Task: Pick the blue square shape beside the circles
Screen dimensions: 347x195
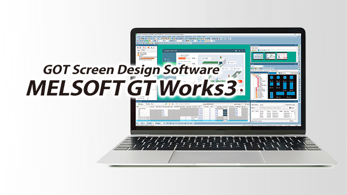Action: click(x=291, y=78)
